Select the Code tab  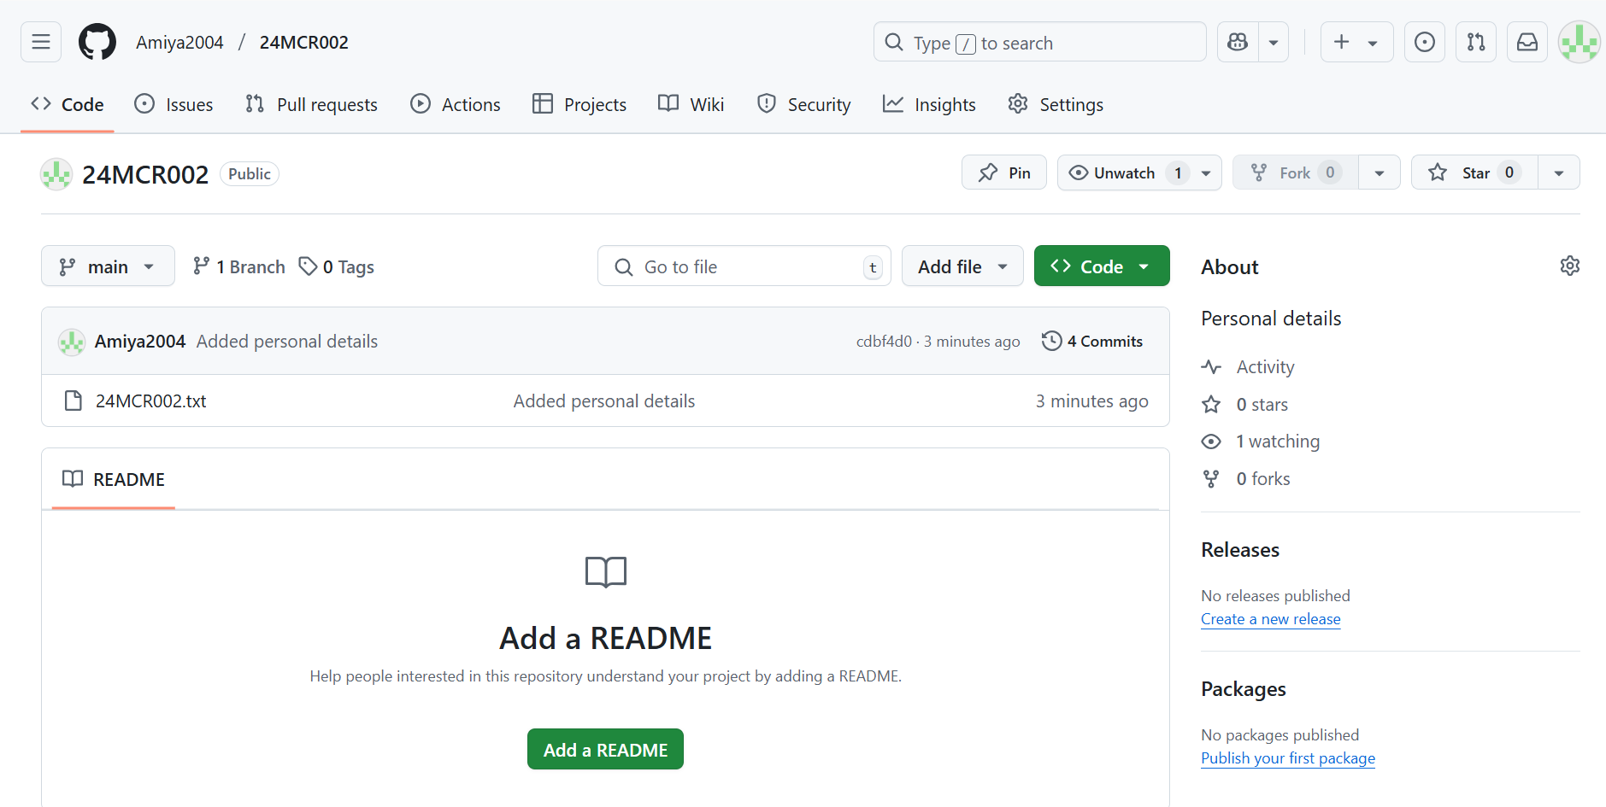pyautogui.click(x=67, y=104)
